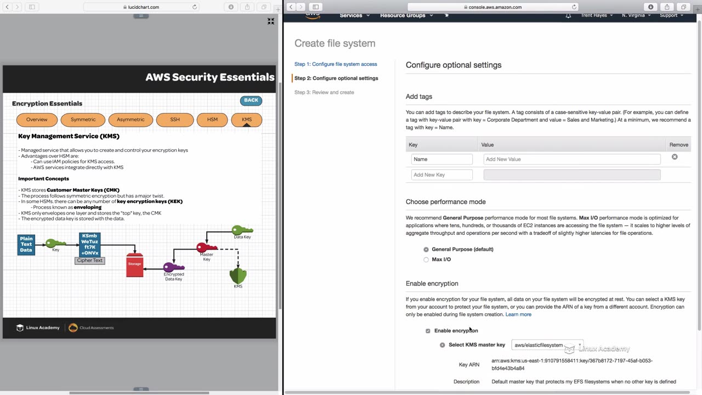702x395 pixels.
Task: Click the console.aws.amazon.com address bar
Action: [x=492, y=7]
